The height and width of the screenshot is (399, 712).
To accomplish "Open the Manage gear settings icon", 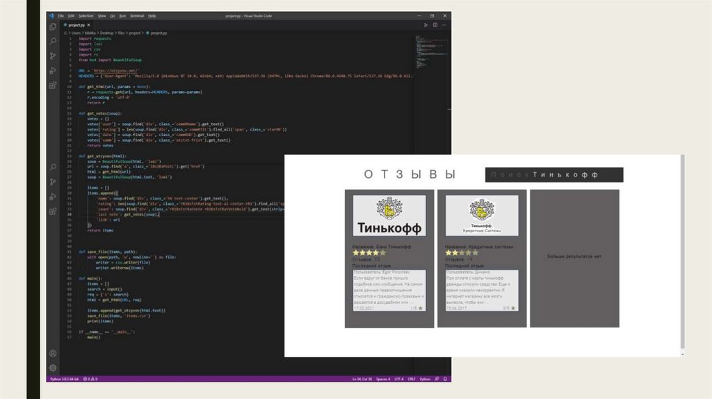I will click(x=53, y=367).
